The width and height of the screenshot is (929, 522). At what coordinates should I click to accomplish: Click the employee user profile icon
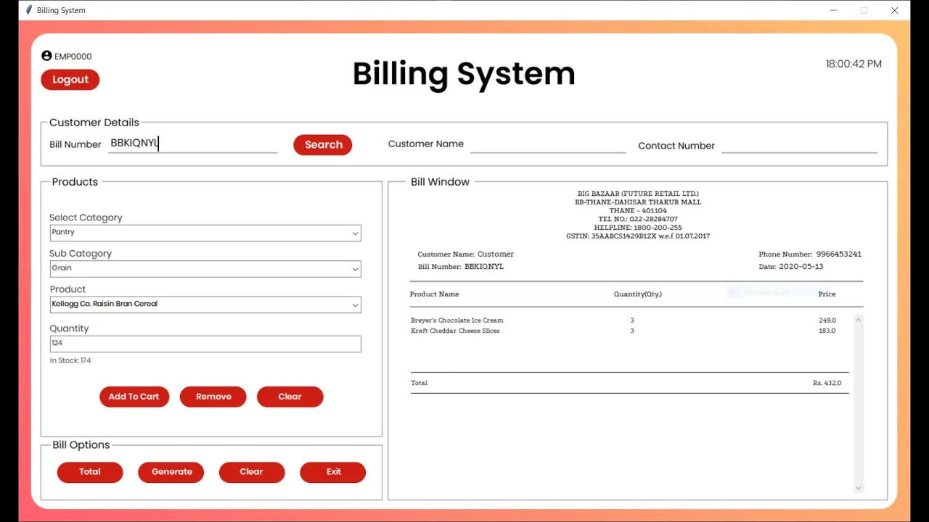(46, 56)
